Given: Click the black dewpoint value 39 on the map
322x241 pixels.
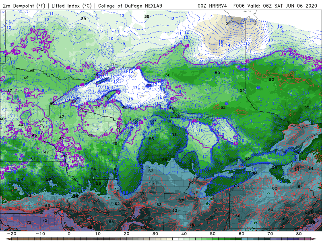Looking at the screenshot, I should [83, 18].
